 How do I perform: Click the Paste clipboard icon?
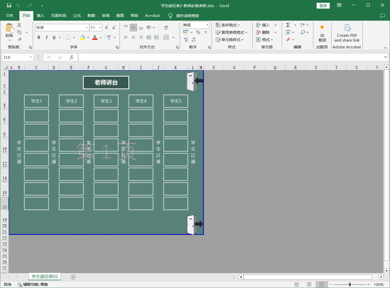tap(10, 28)
